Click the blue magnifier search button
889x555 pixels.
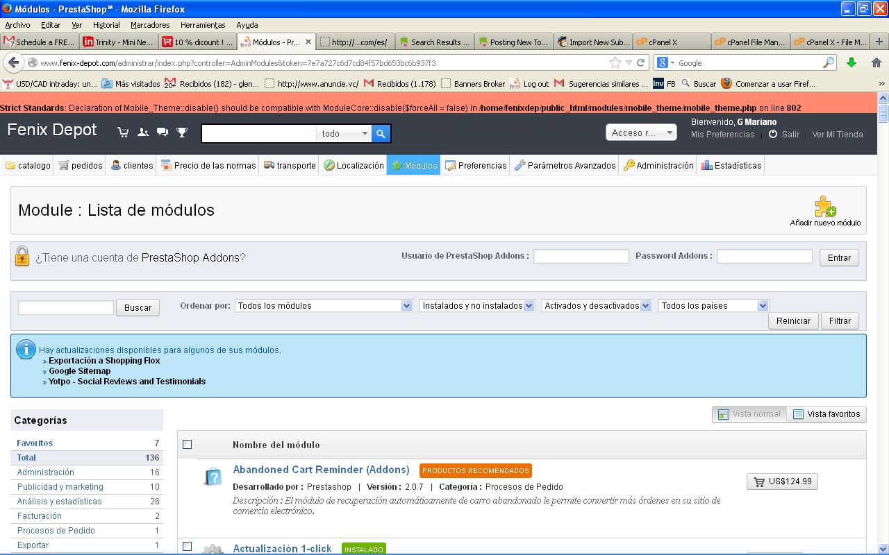(381, 133)
